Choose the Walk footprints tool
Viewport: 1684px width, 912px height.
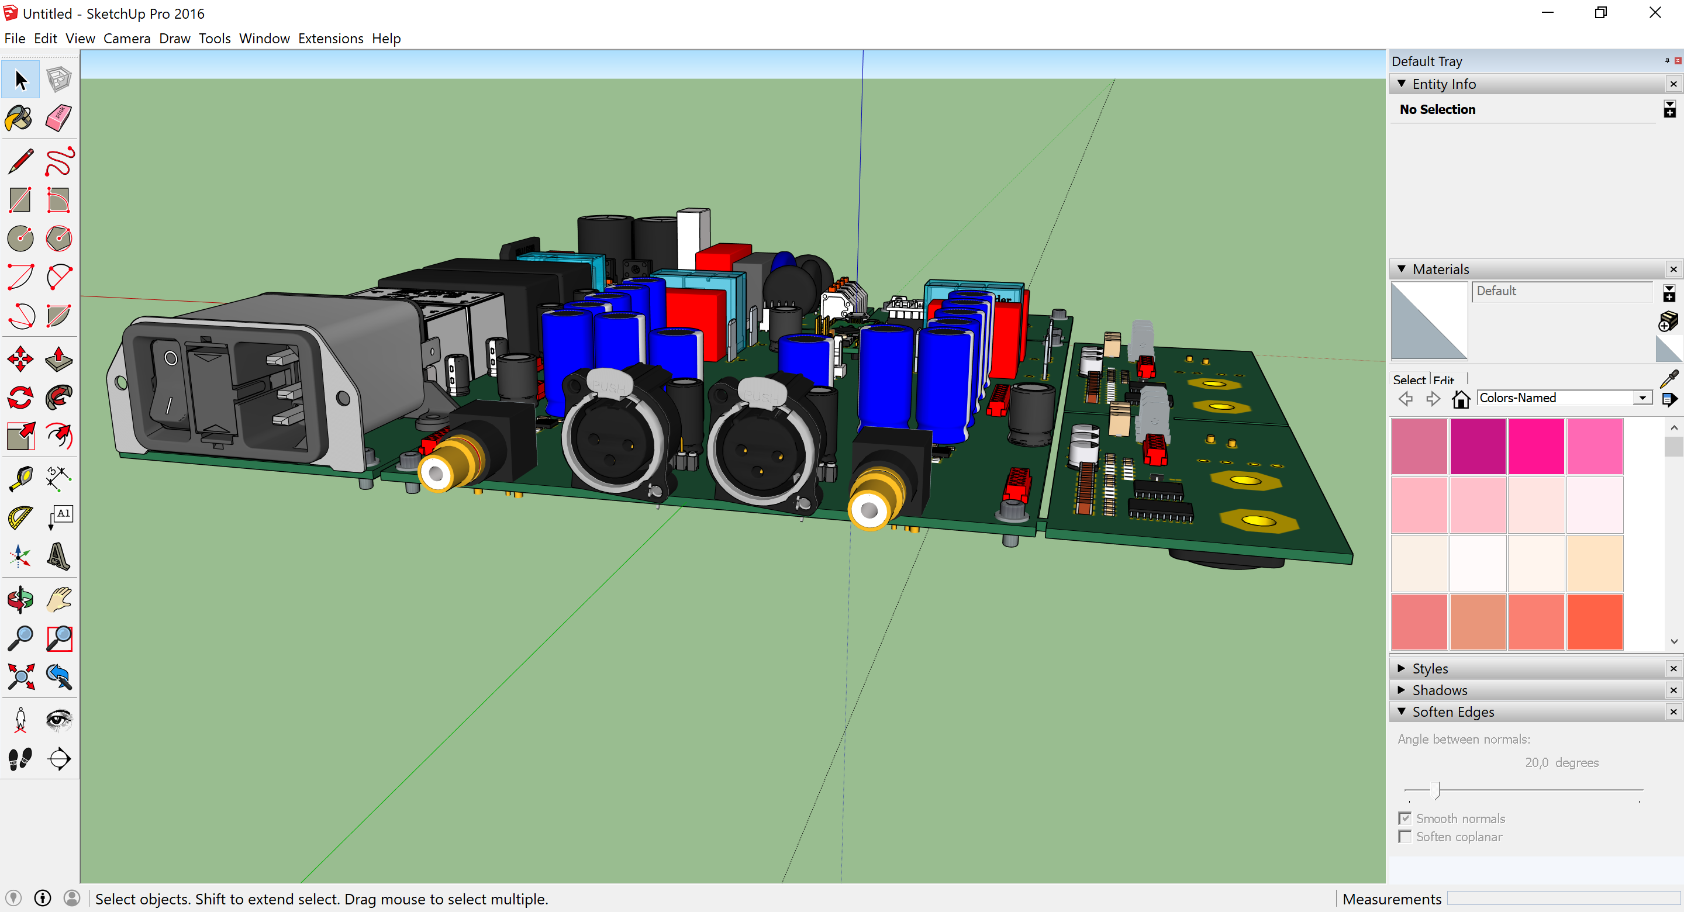click(20, 758)
